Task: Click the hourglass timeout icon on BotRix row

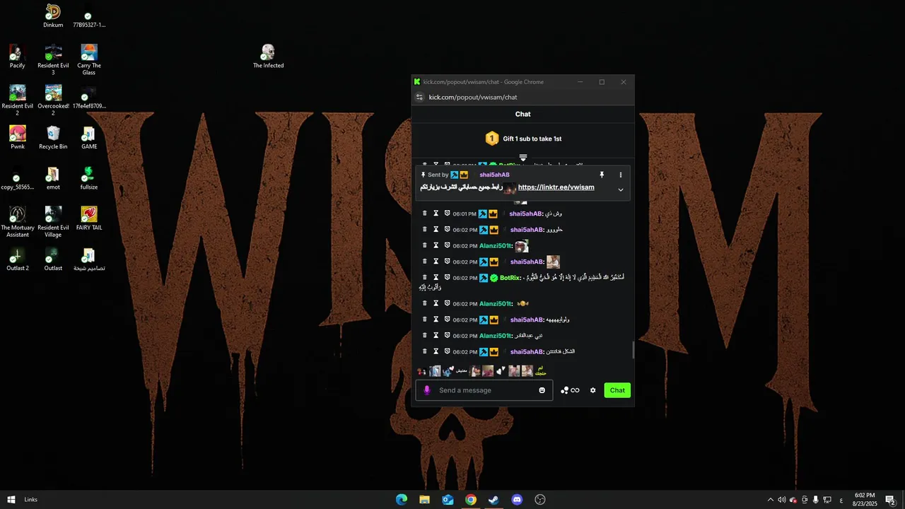Action: point(436,277)
